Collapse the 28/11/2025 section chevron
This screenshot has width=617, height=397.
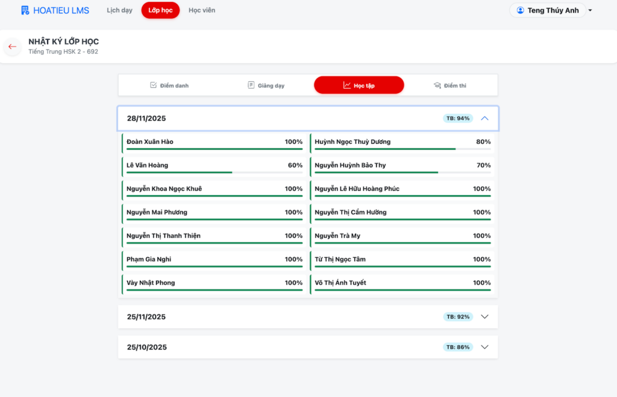[x=484, y=119]
